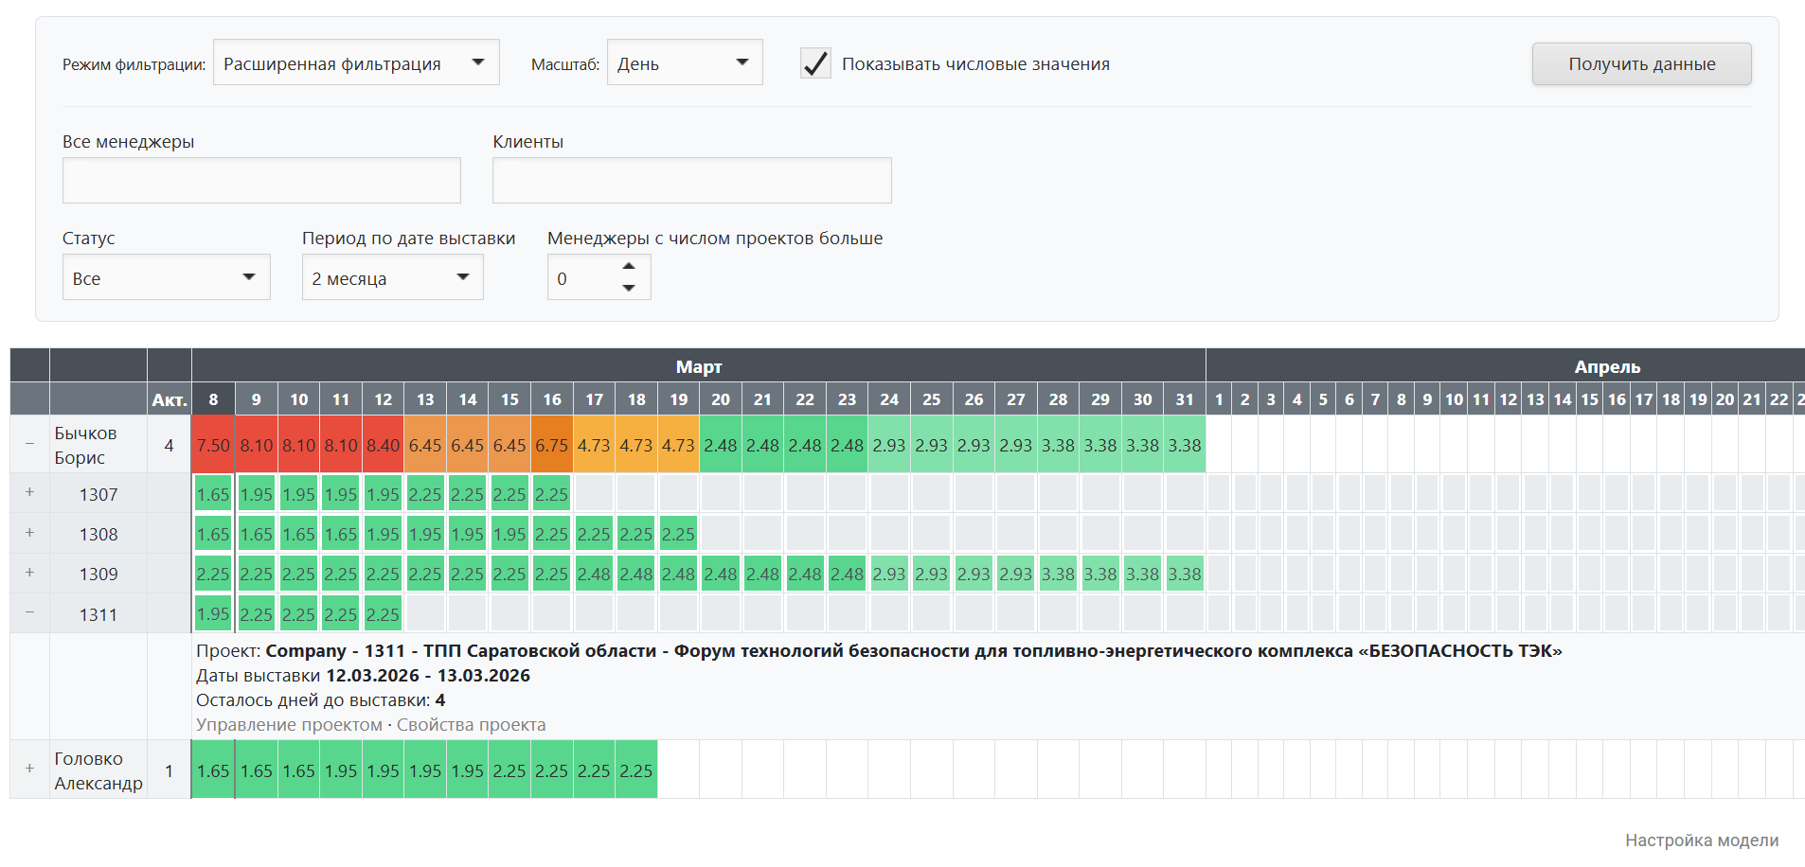Expand project row 1307
1805x867 pixels.
pyautogui.click(x=28, y=491)
